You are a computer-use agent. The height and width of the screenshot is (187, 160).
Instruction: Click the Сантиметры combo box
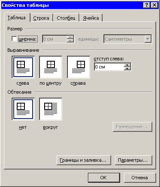[x=127, y=39]
